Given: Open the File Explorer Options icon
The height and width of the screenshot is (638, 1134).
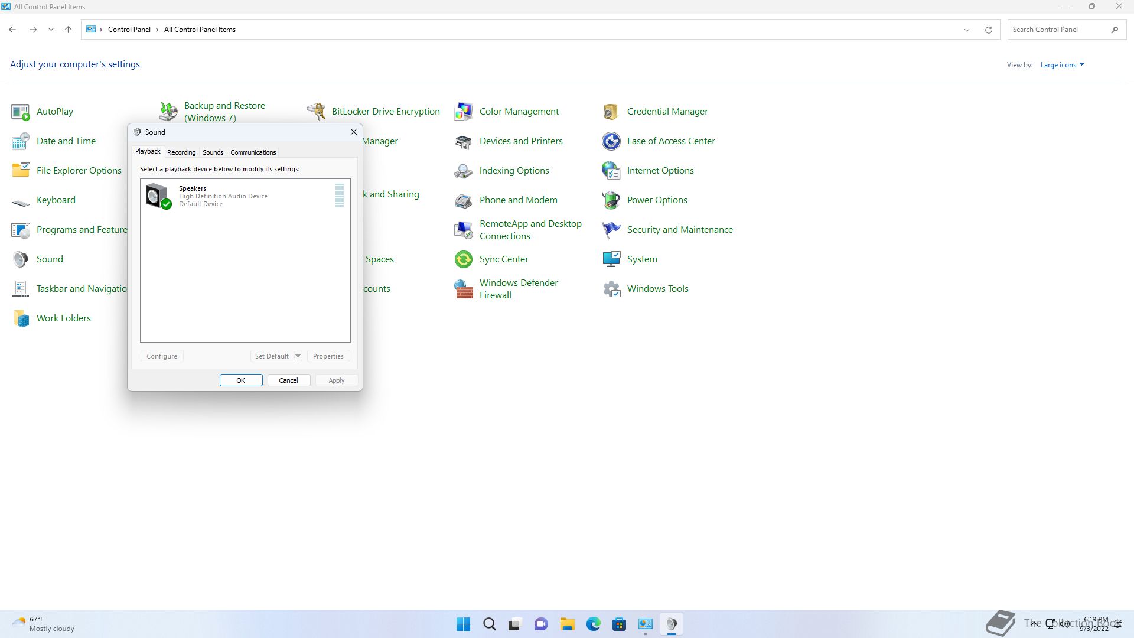Looking at the screenshot, I should pyautogui.click(x=21, y=171).
